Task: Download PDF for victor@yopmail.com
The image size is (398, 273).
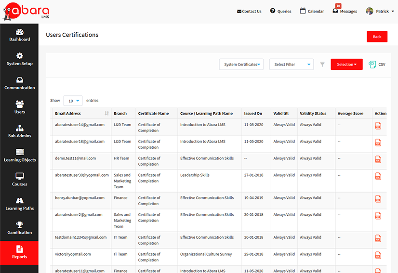Action: coord(378,255)
